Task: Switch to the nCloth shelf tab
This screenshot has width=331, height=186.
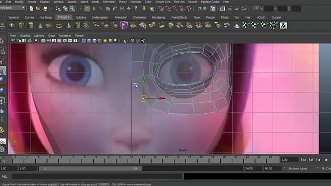Action: (261, 17)
